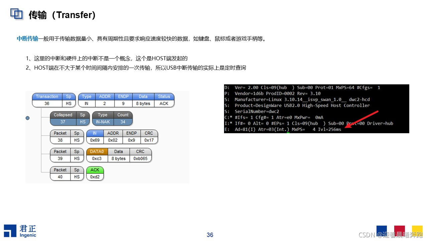Click the Packet 38 cell
The image size is (428, 241).
(x=60, y=137)
